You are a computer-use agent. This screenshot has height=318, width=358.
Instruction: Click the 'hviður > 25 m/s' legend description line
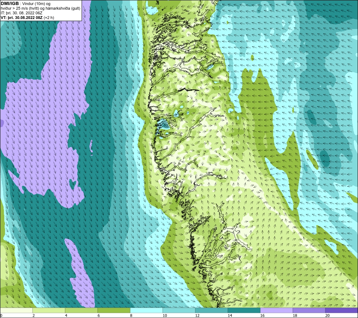(x=40, y=9)
